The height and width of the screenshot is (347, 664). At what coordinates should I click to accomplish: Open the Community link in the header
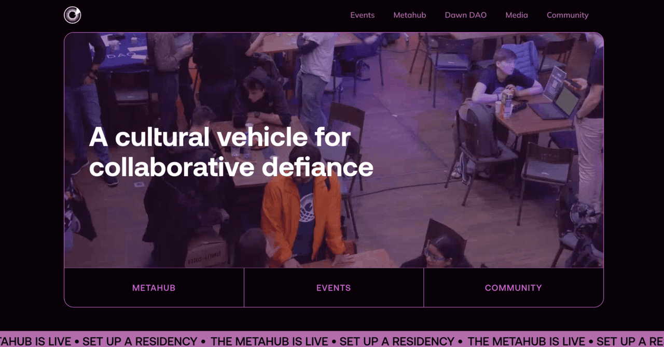tap(568, 15)
